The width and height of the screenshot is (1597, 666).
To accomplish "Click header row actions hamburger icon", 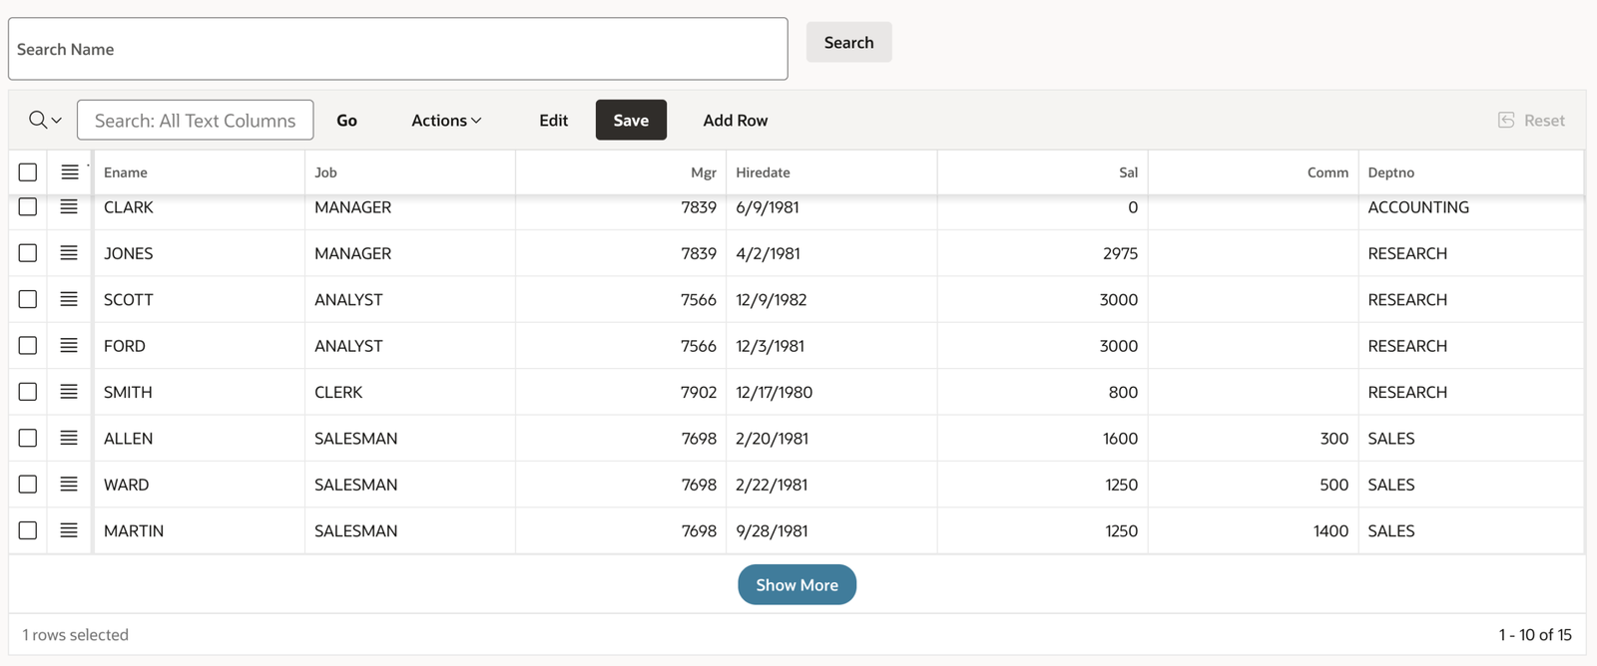I will click(x=69, y=172).
